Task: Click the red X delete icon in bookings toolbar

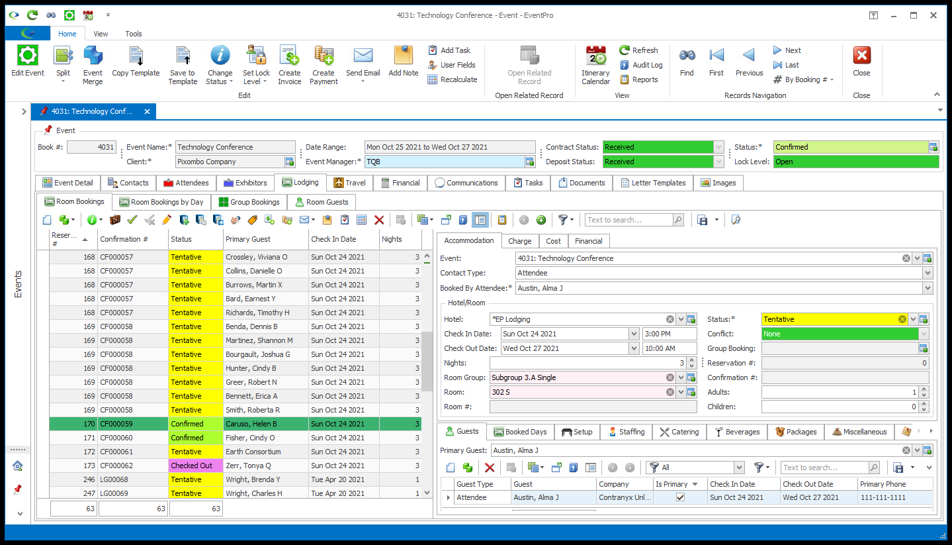Action: pyautogui.click(x=379, y=220)
